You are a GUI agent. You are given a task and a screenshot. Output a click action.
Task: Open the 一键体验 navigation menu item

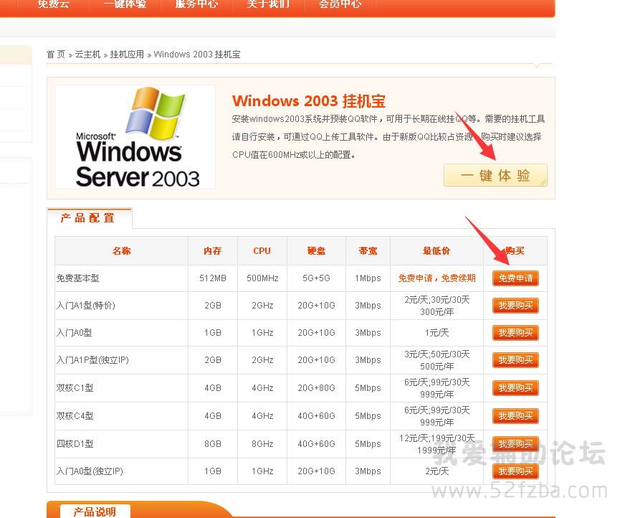[125, 4]
